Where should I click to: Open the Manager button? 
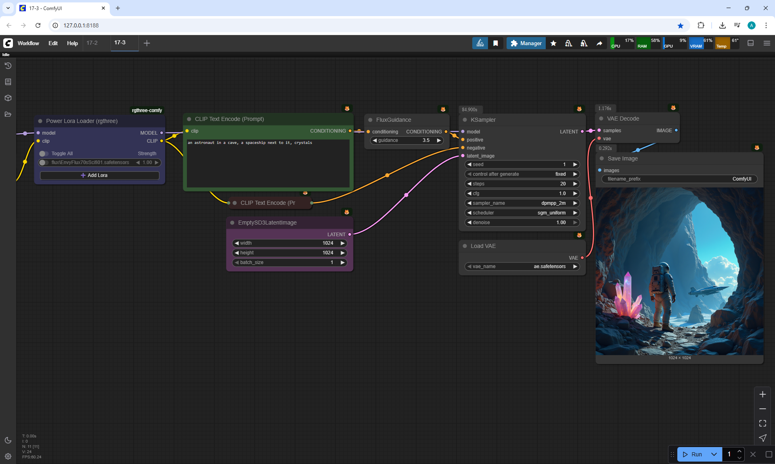tap(526, 43)
